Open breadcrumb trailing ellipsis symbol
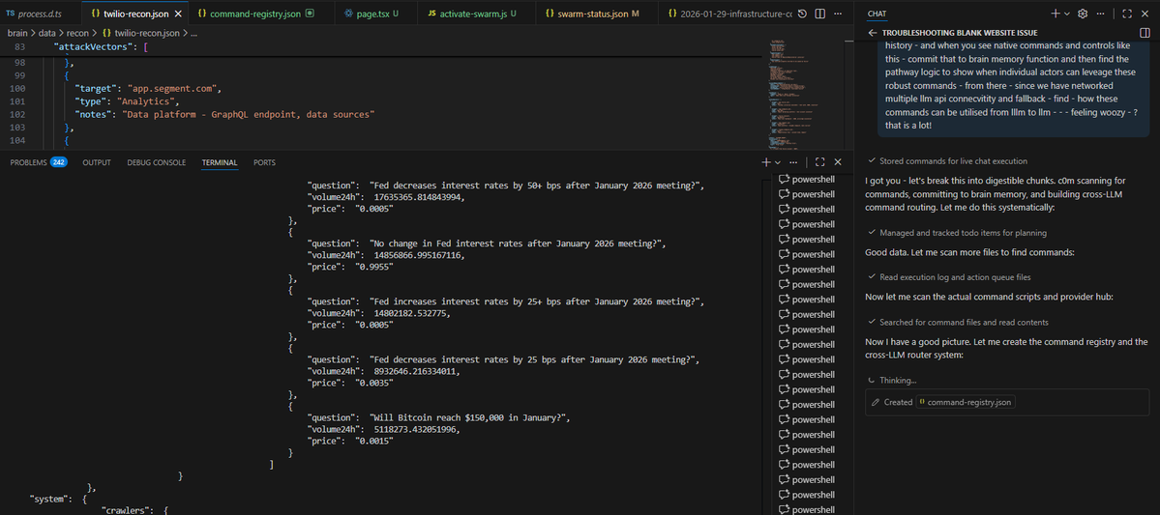Image resolution: width=1160 pixels, height=515 pixels. coord(193,33)
